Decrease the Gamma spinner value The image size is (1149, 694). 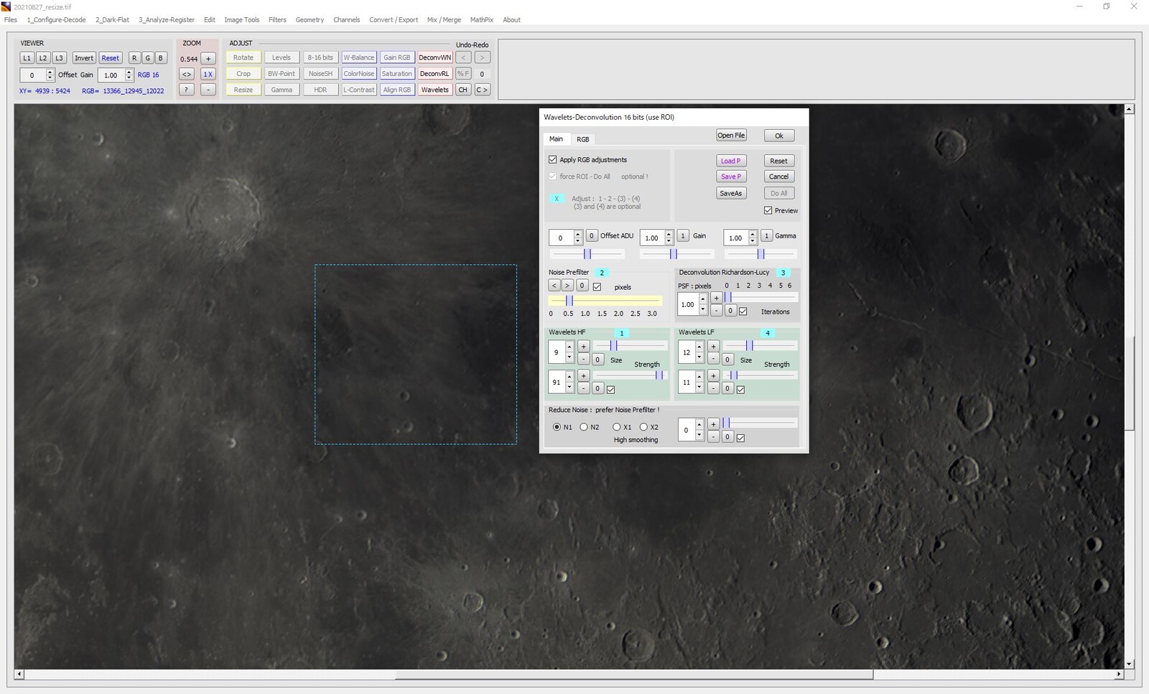point(753,241)
